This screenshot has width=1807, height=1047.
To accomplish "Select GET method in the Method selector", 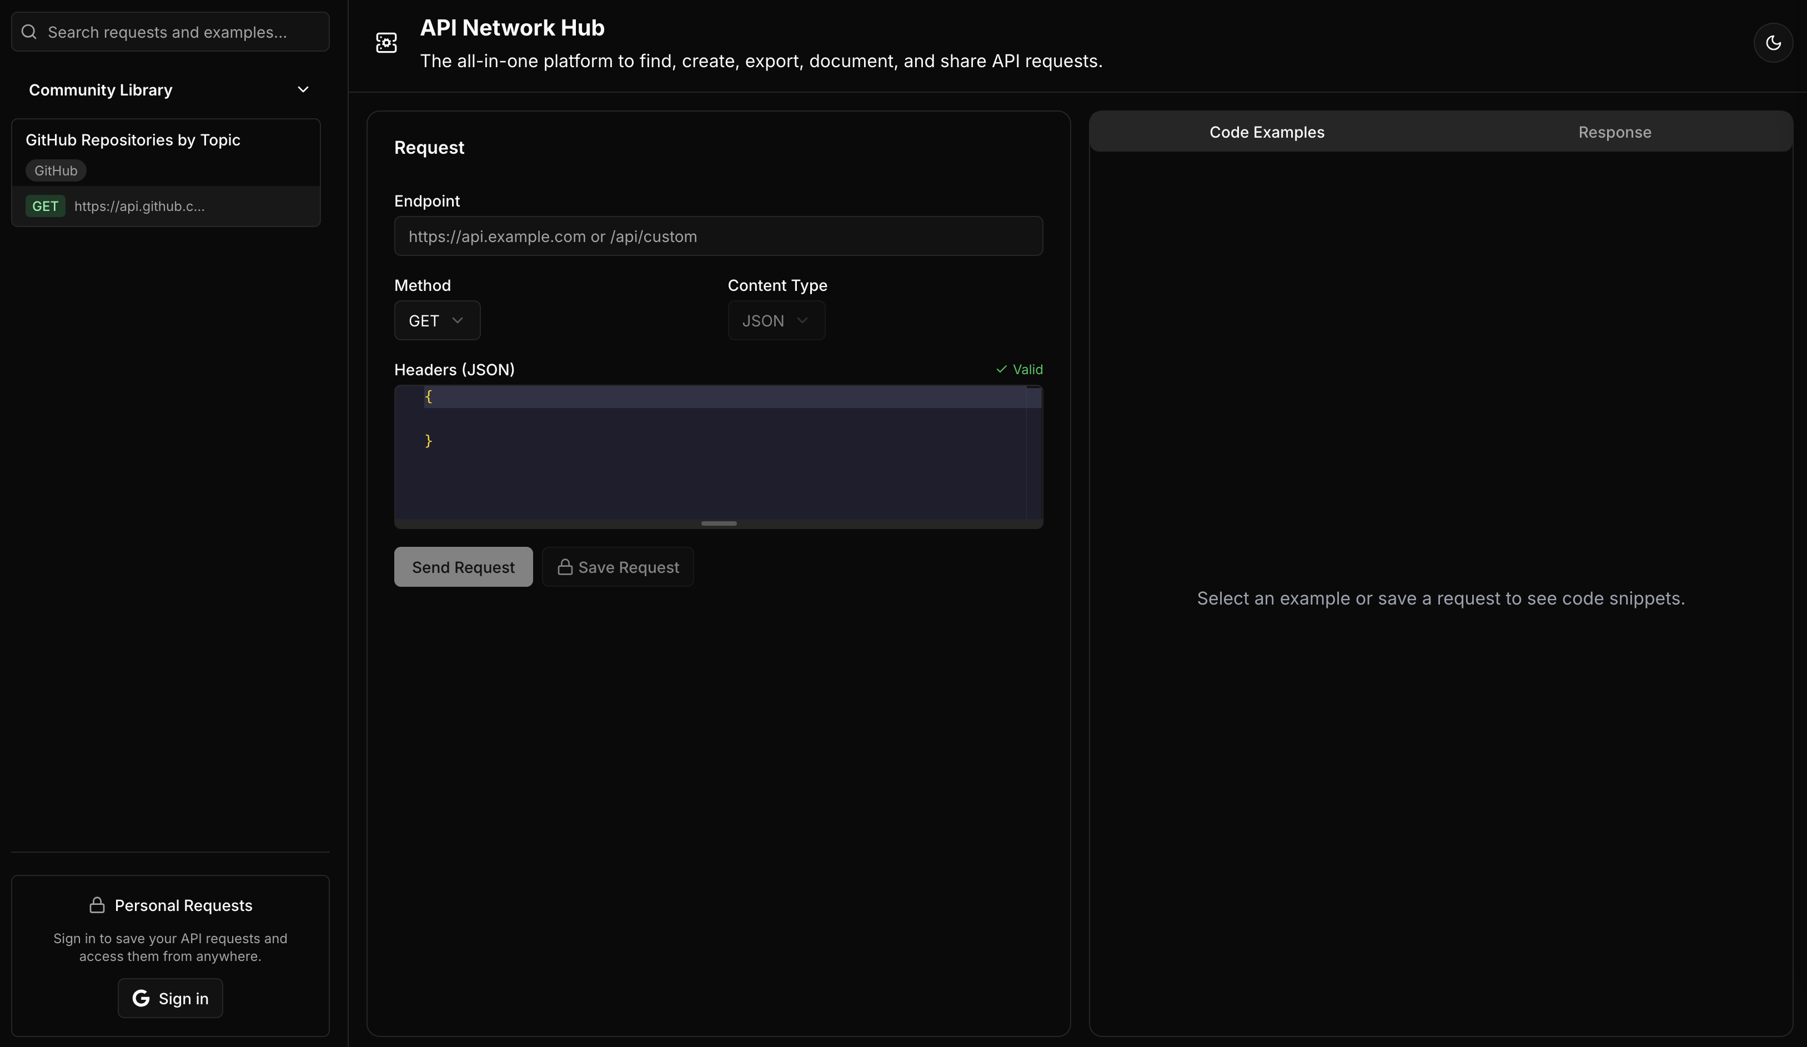I will pyautogui.click(x=436, y=320).
